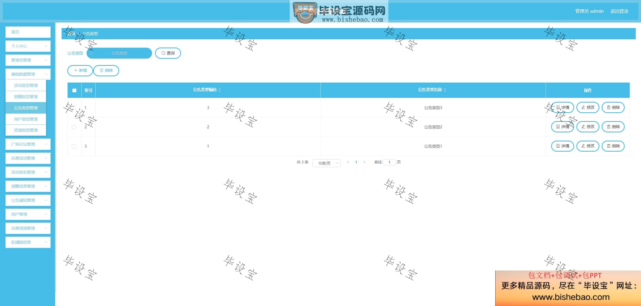Screen dimensions: 641x306
Task: Select page number 1 in pagination
Action: [356, 162]
